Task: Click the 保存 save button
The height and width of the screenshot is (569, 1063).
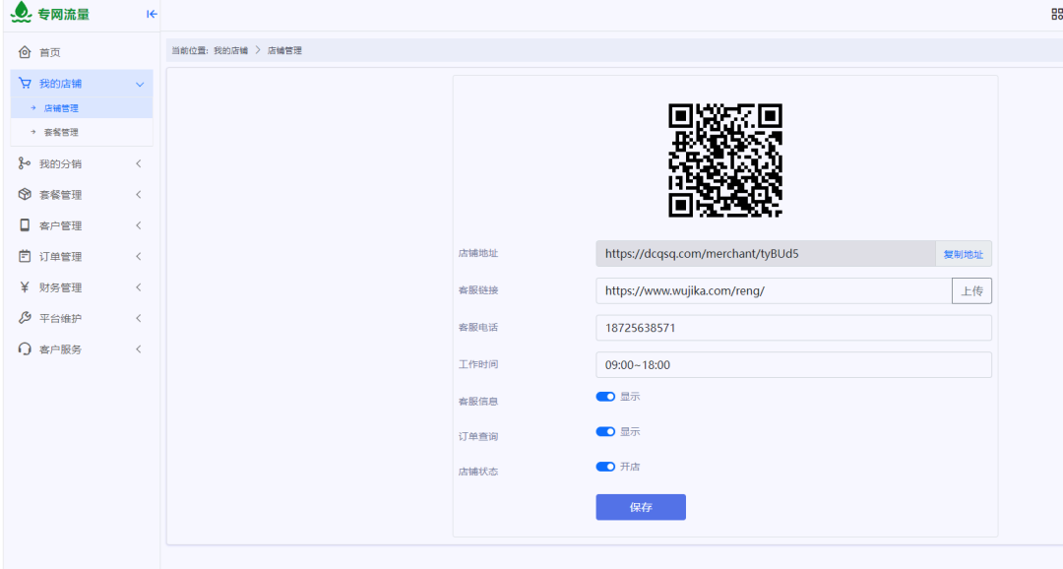Action: 641,507
